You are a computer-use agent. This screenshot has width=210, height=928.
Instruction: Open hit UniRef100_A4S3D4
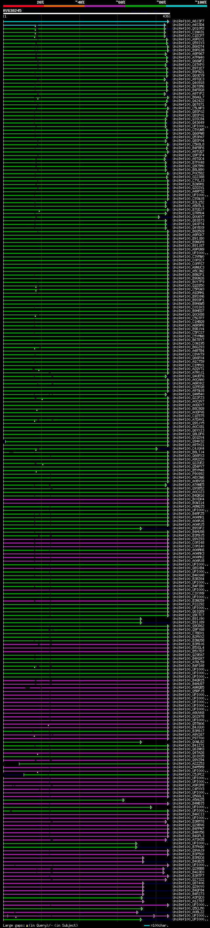pyautogui.click(x=188, y=25)
